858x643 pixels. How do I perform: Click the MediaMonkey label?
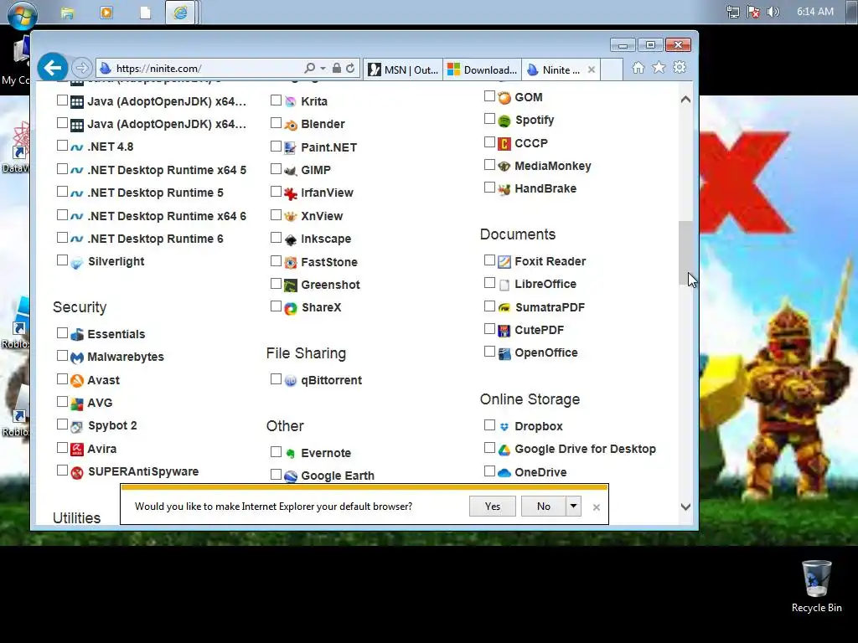click(x=553, y=167)
